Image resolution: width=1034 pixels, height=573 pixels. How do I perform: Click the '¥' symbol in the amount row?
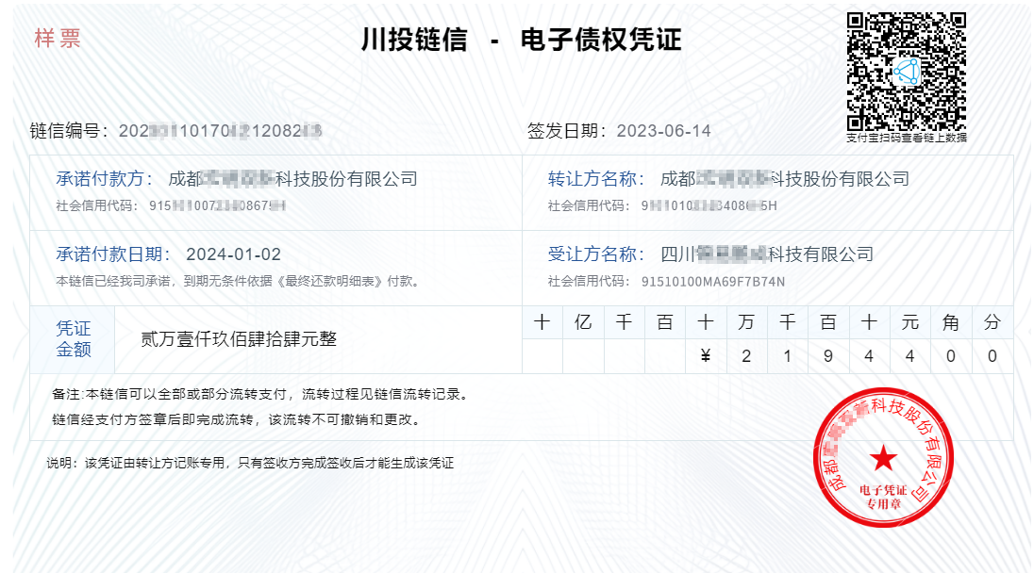706,356
